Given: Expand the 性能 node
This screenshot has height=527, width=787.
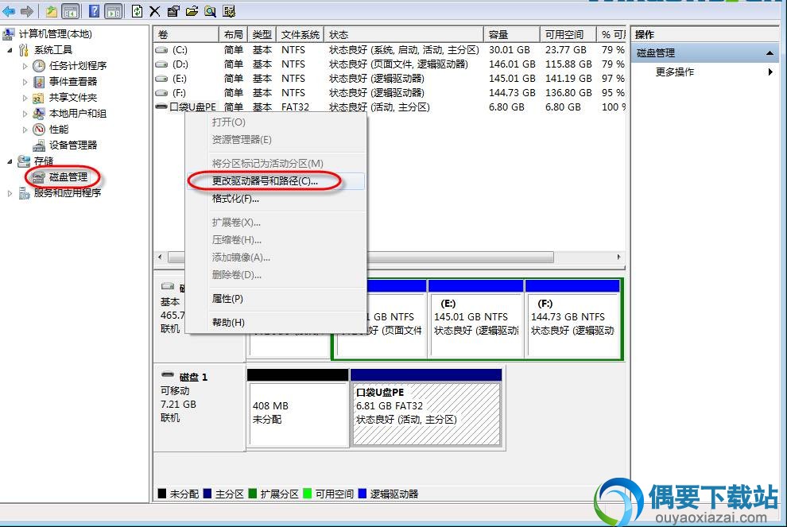Looking at the screenshot, I should pos(25,130).
